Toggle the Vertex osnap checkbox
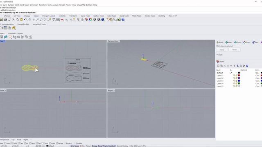262x147 pixels. point(57,143)
